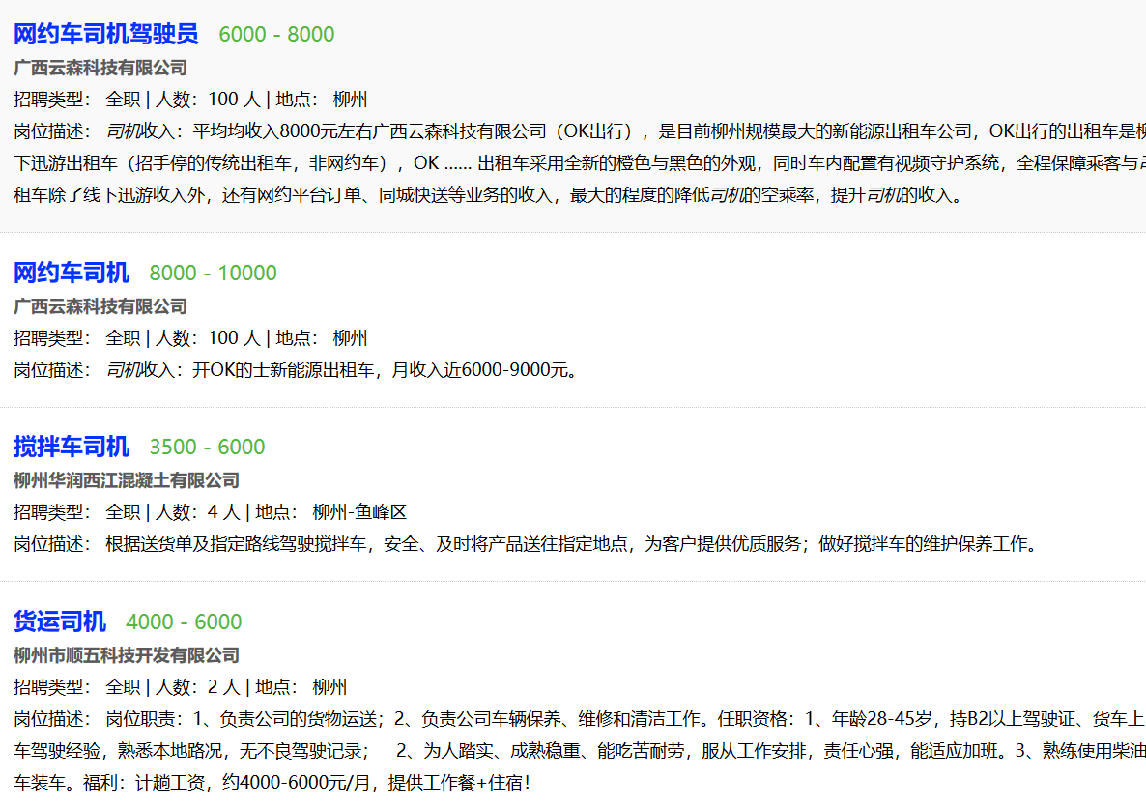Click the 人数：2 人 text
Image resolution: width=1146 pixels, height=810 pixels.
coord(197,686)
